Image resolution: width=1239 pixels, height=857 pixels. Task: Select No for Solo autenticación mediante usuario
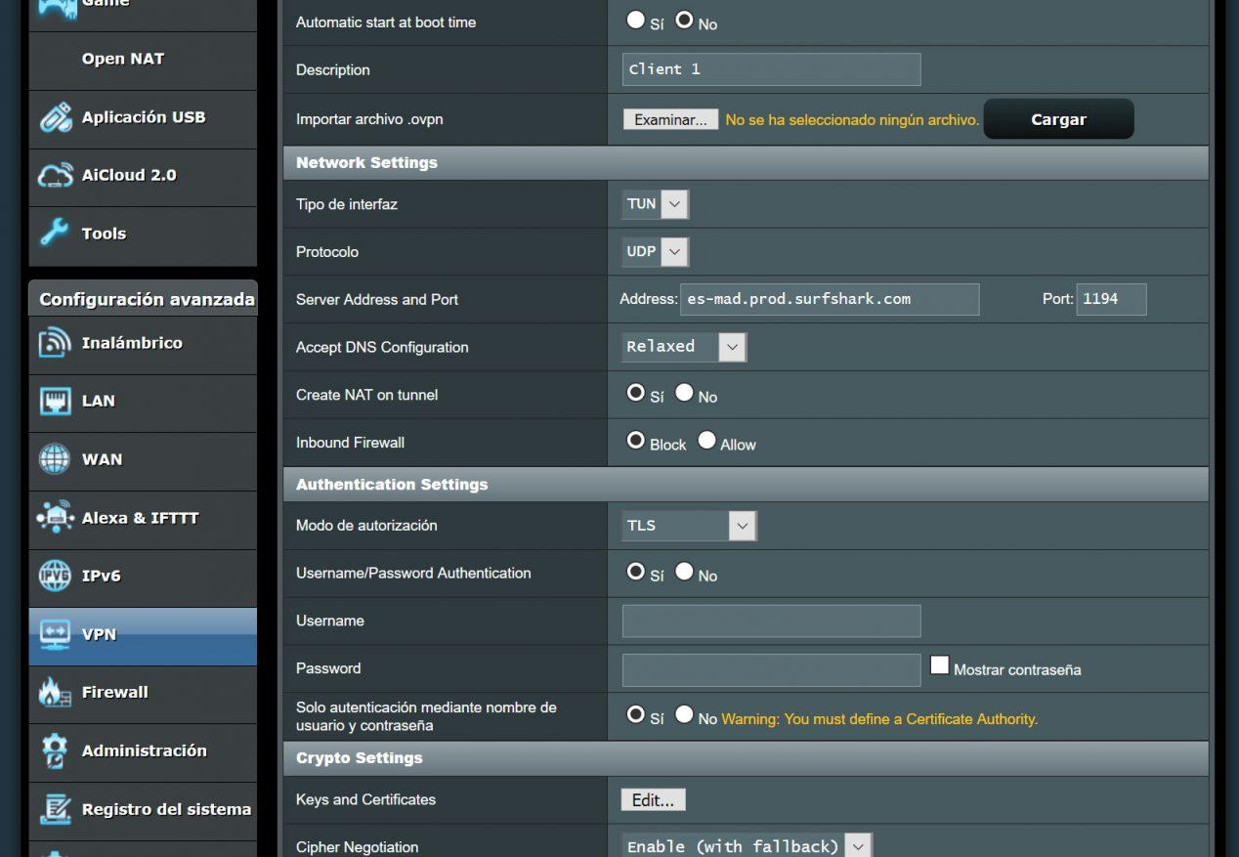[x=684, y=714]
